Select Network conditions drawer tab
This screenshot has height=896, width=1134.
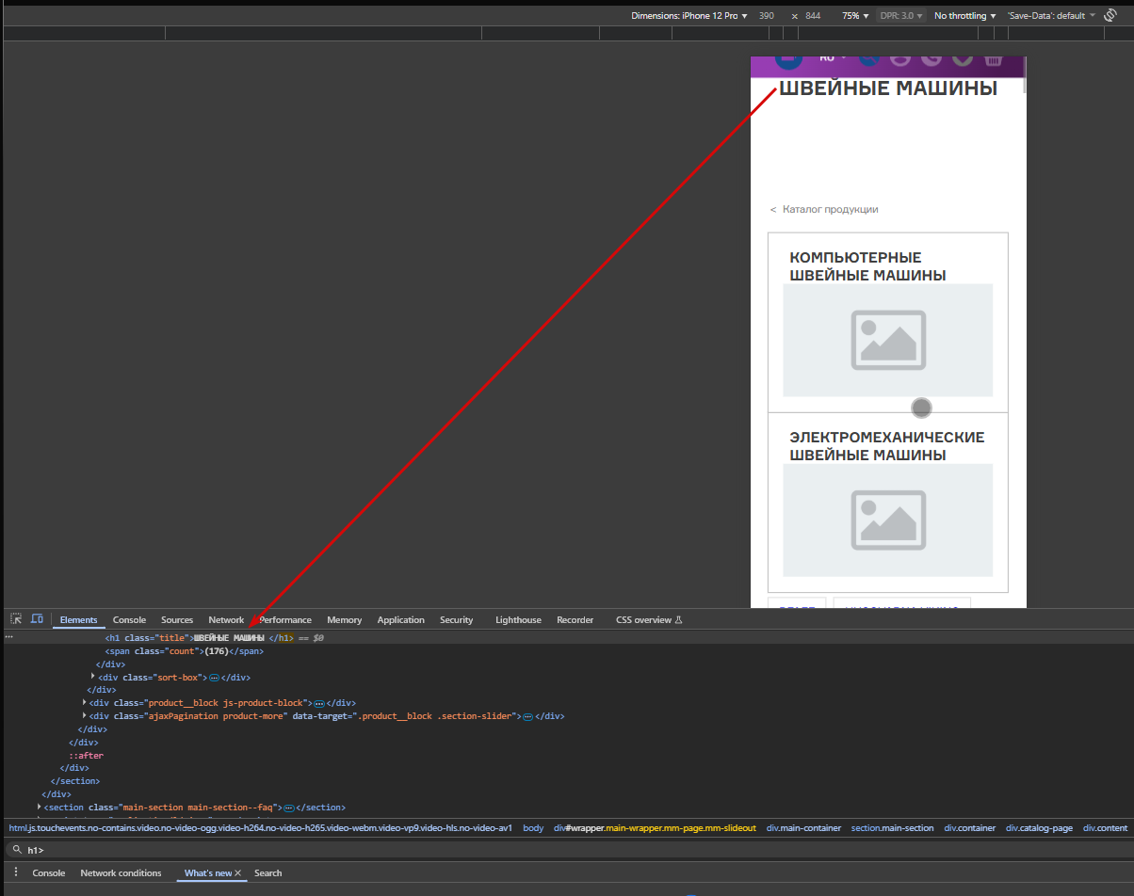click(121, 873)
